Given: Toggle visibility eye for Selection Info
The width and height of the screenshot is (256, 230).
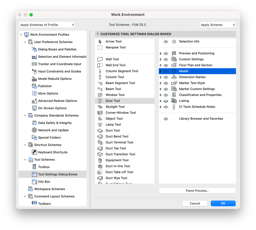Looking at the screenshot, I should (x=166, y=42).
